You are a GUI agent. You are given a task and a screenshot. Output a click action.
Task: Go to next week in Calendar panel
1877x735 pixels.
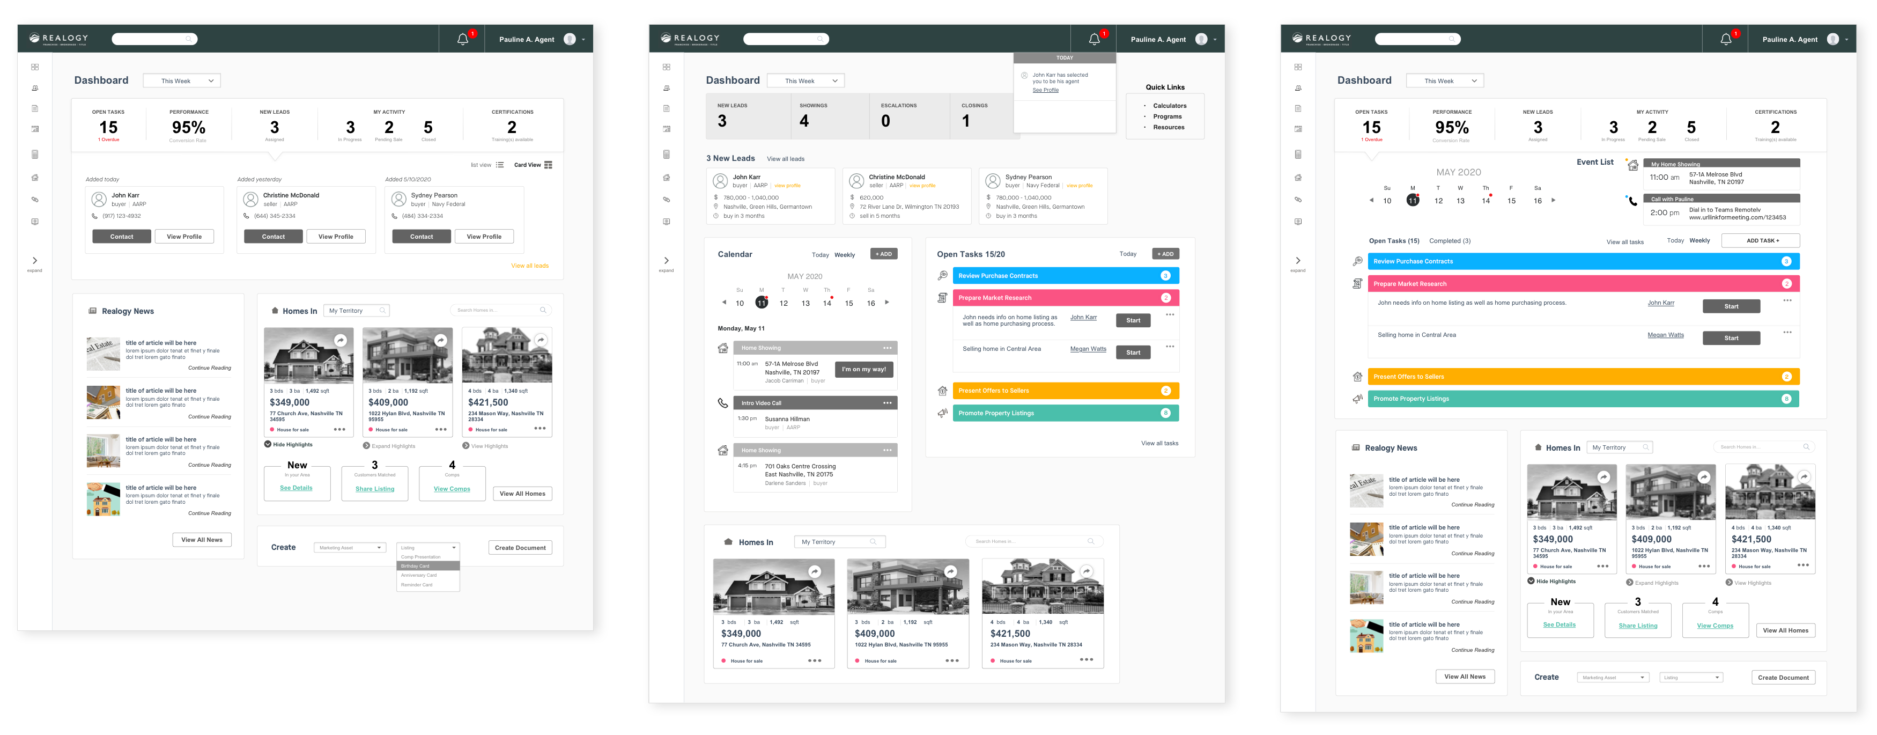[x=887, y=302]
